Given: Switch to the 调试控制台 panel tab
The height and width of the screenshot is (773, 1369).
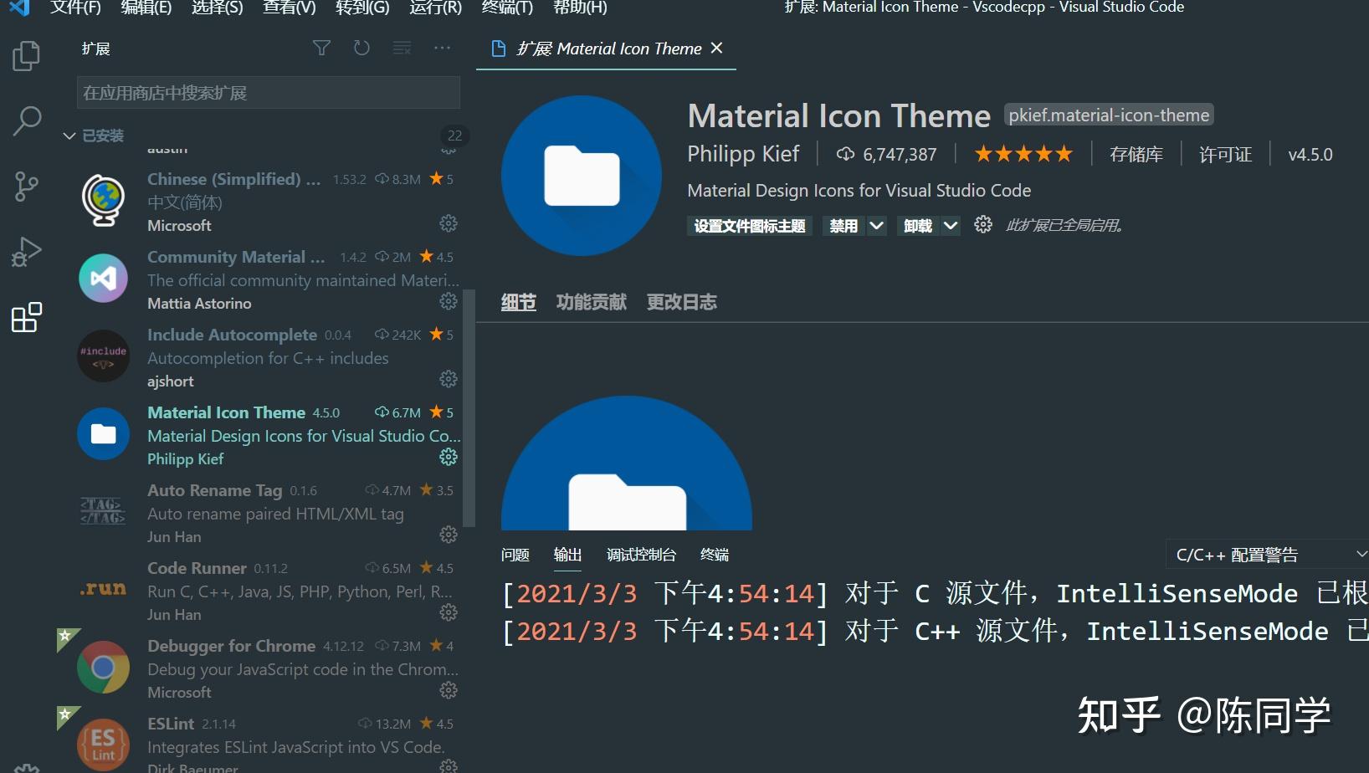Looking at the screenshot, I should (x=641, y=555).
